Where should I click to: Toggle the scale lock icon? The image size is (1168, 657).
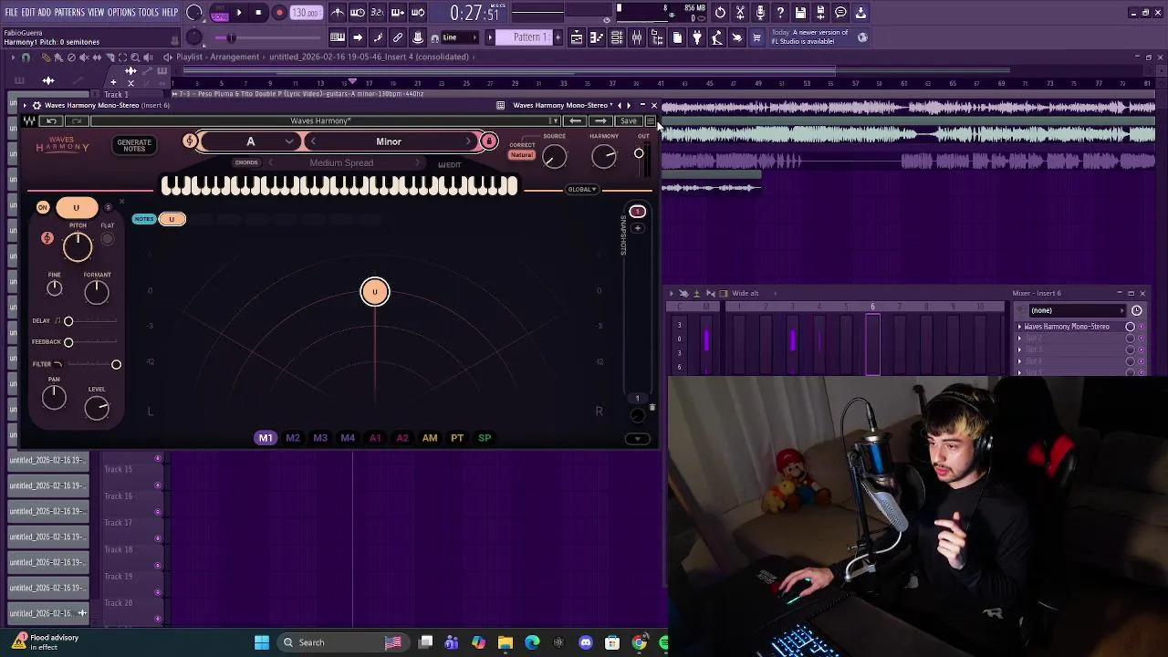[489, 141]
